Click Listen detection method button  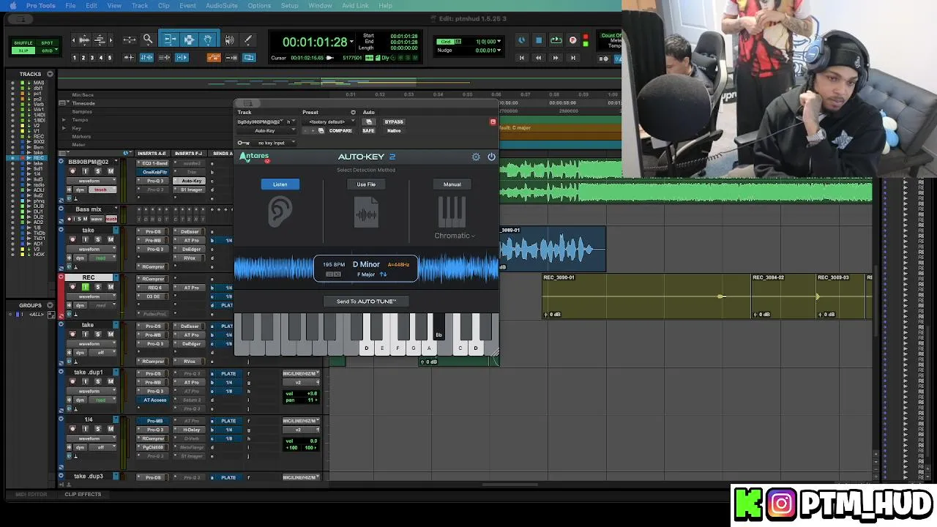click(280, 184)
